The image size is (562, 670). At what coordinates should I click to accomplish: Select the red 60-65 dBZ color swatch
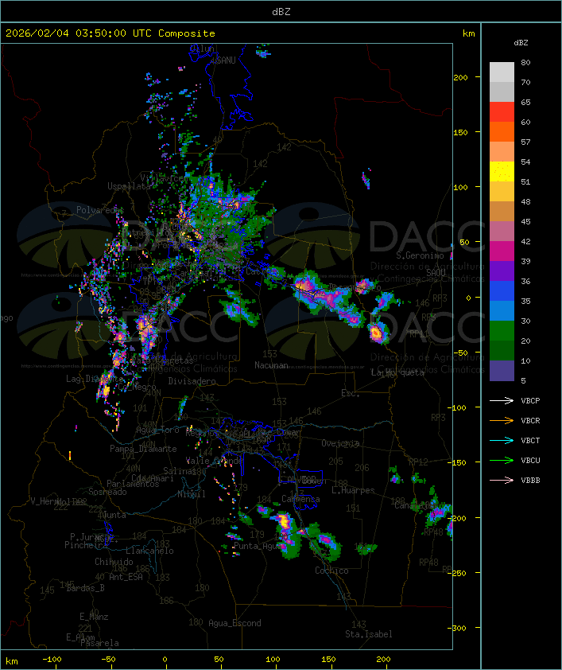point(502,112)
